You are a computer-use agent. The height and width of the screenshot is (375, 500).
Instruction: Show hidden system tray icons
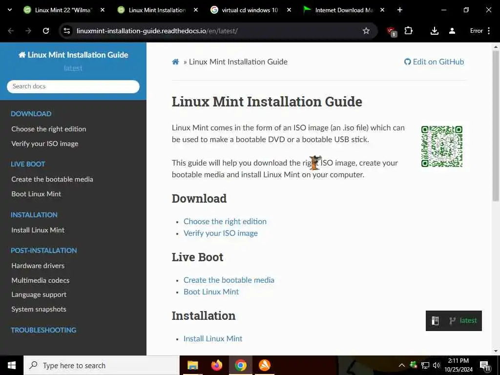coord(402,365)
